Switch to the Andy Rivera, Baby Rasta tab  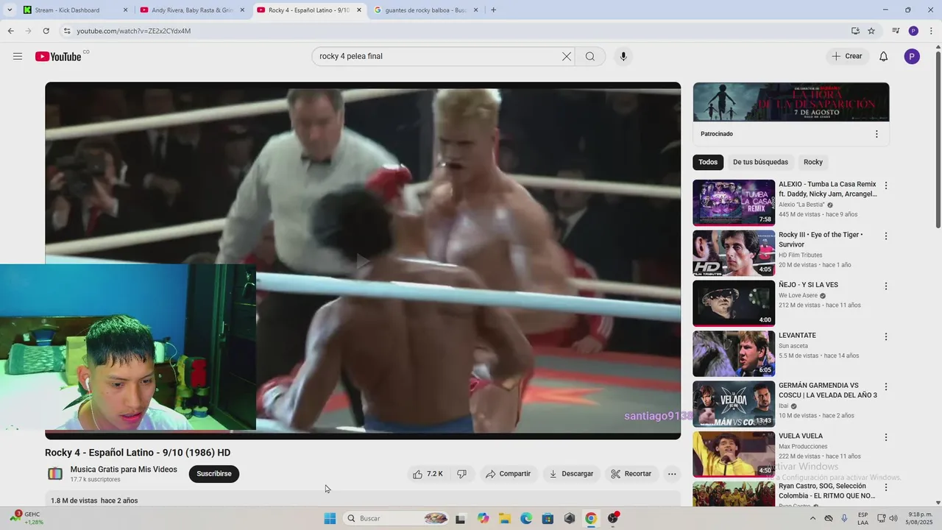191,10
